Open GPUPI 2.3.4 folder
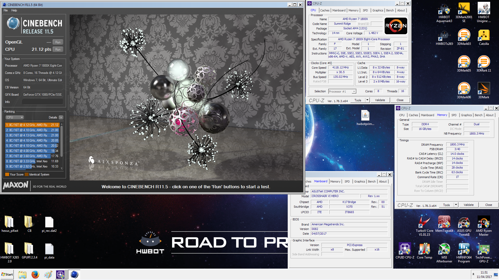Image resolution: width=499 pixels, height=280 pixels. 29,251
